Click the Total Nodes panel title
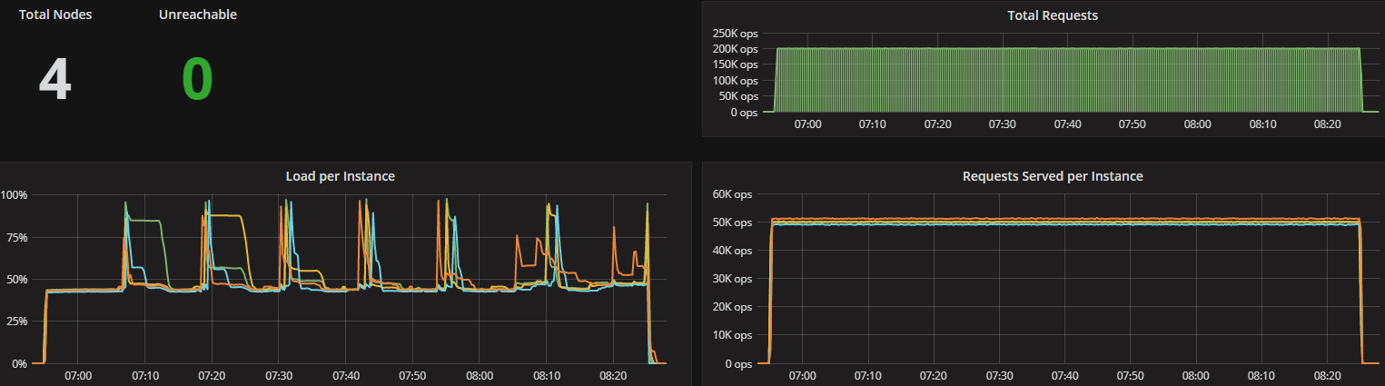The width and height of the screenshot is (1385, 386). click(x=55, y=15)
